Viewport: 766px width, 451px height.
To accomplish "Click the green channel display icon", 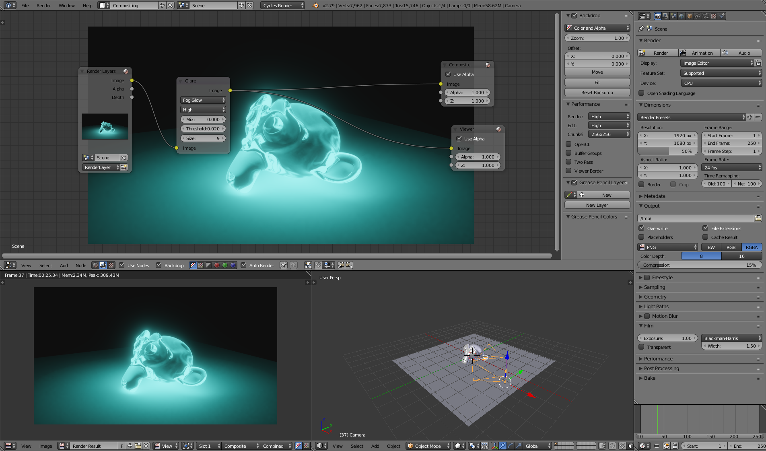I will click(225, 265).
